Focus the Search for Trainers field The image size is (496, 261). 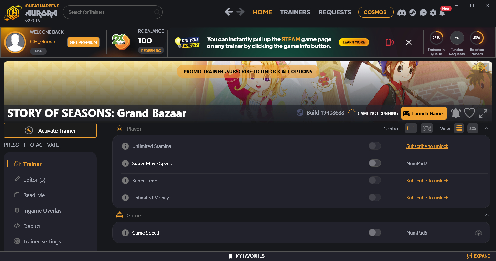(x=113, y=12)
